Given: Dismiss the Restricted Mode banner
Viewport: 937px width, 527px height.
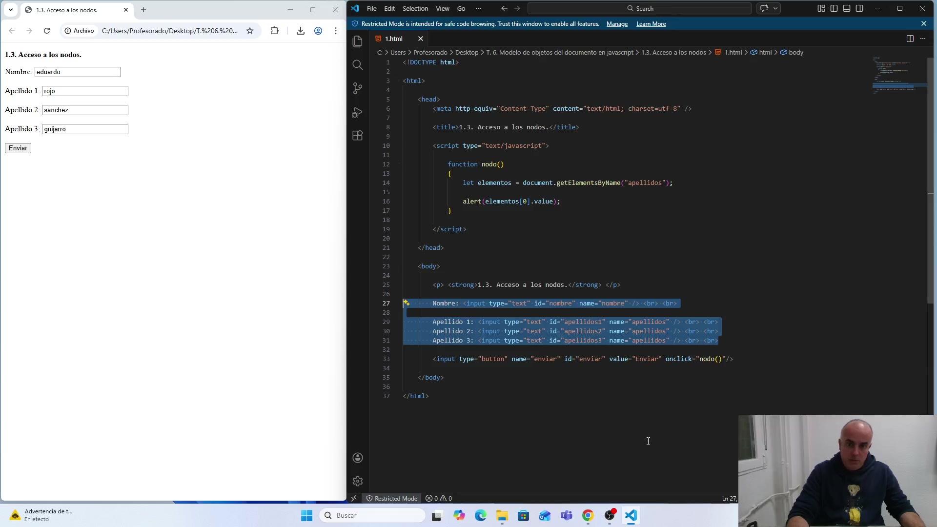Looking at the screenshot, I should point(923,23).
